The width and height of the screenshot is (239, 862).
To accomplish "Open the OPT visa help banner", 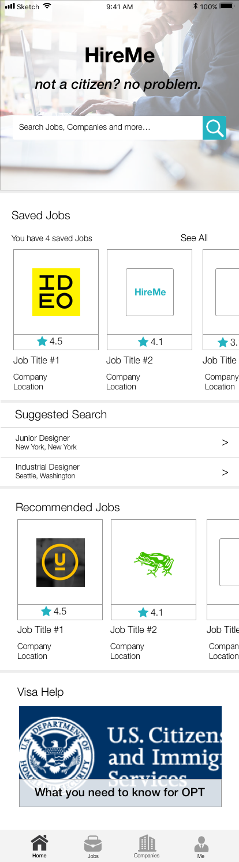I will (x=120, y=756).
